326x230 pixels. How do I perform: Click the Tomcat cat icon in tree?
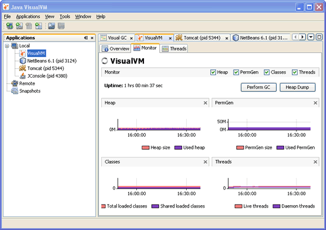[23, 68]
